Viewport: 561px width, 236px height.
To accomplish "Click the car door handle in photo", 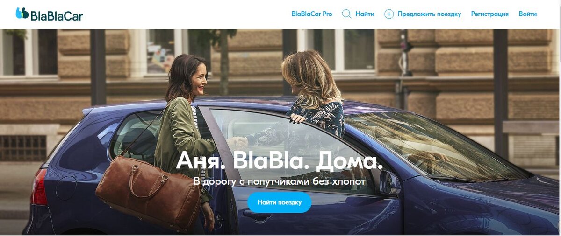I will pos(256,214).
